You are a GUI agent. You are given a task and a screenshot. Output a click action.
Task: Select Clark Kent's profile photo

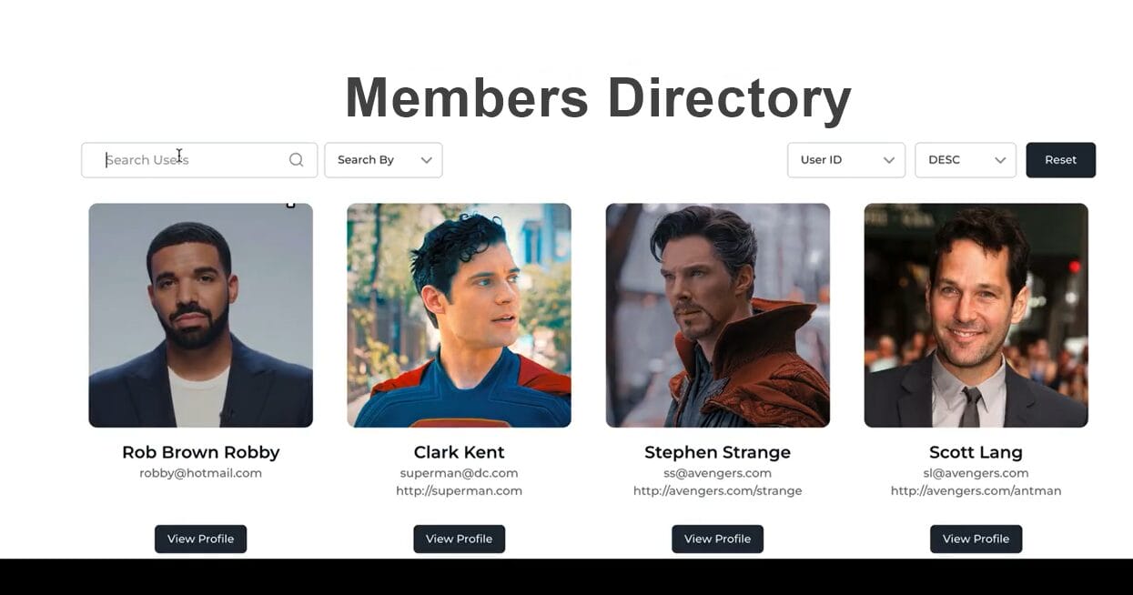pos(459,315)
